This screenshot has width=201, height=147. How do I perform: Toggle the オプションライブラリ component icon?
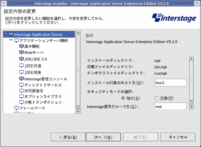[x=22, y=96]
